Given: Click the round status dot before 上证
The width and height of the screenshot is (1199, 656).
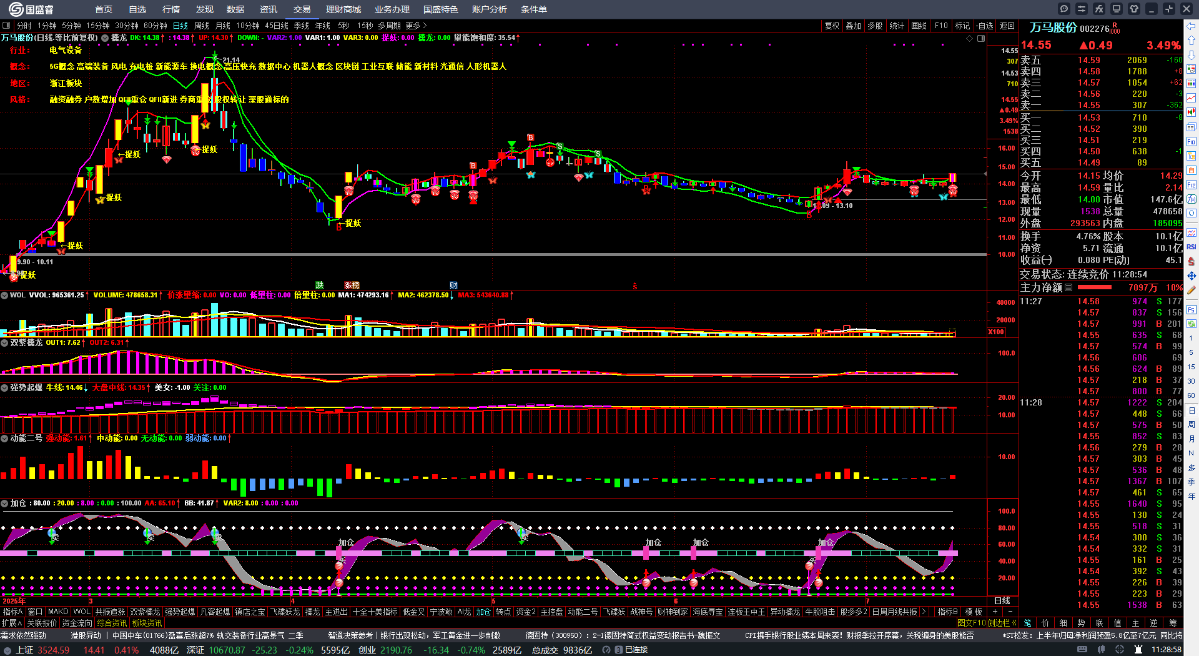Looking at the screenshot, I should coord(7,650).
